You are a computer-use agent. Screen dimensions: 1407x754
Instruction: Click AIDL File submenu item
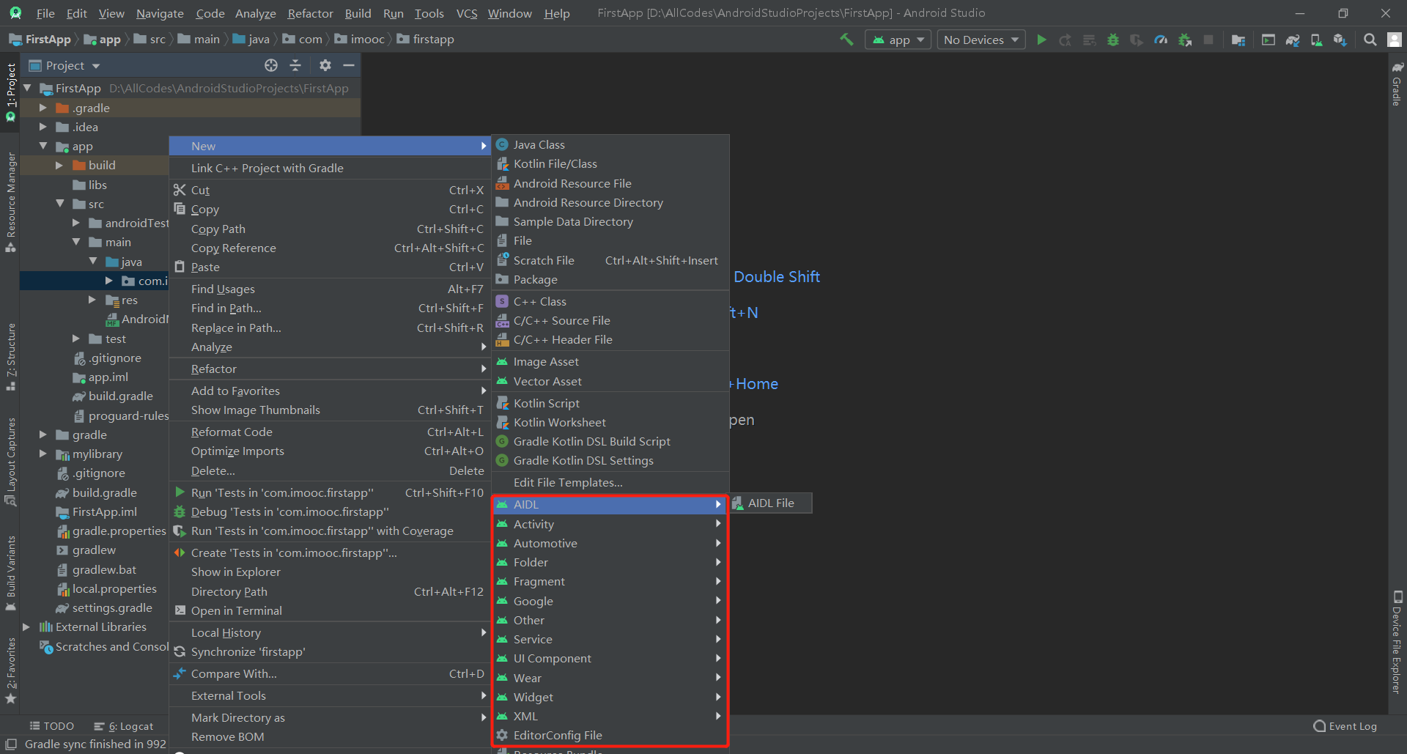(771, 503)
